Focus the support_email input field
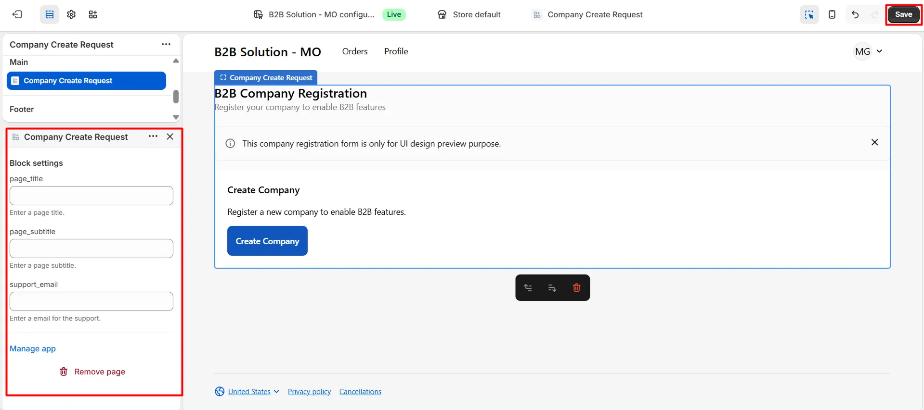The width and height of the screenshot is (924, 410). point(91,301)
